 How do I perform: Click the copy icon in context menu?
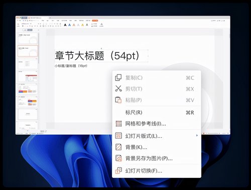point(118,77)
